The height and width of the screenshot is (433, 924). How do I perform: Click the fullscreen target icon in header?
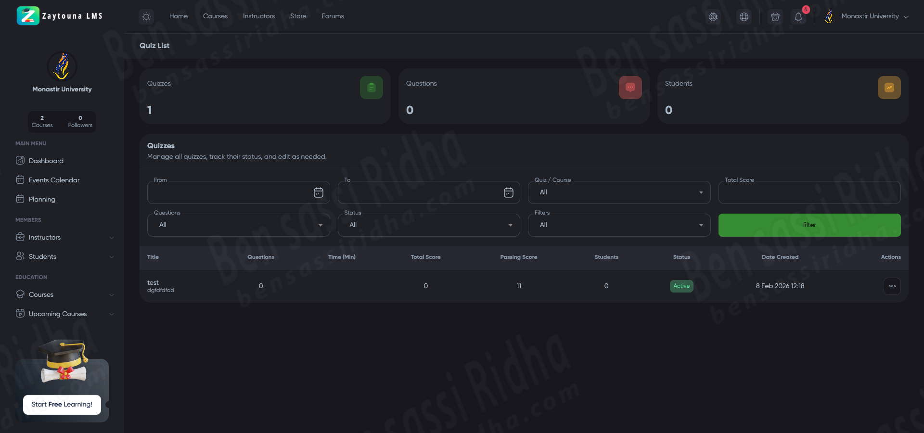click(713, 17)
